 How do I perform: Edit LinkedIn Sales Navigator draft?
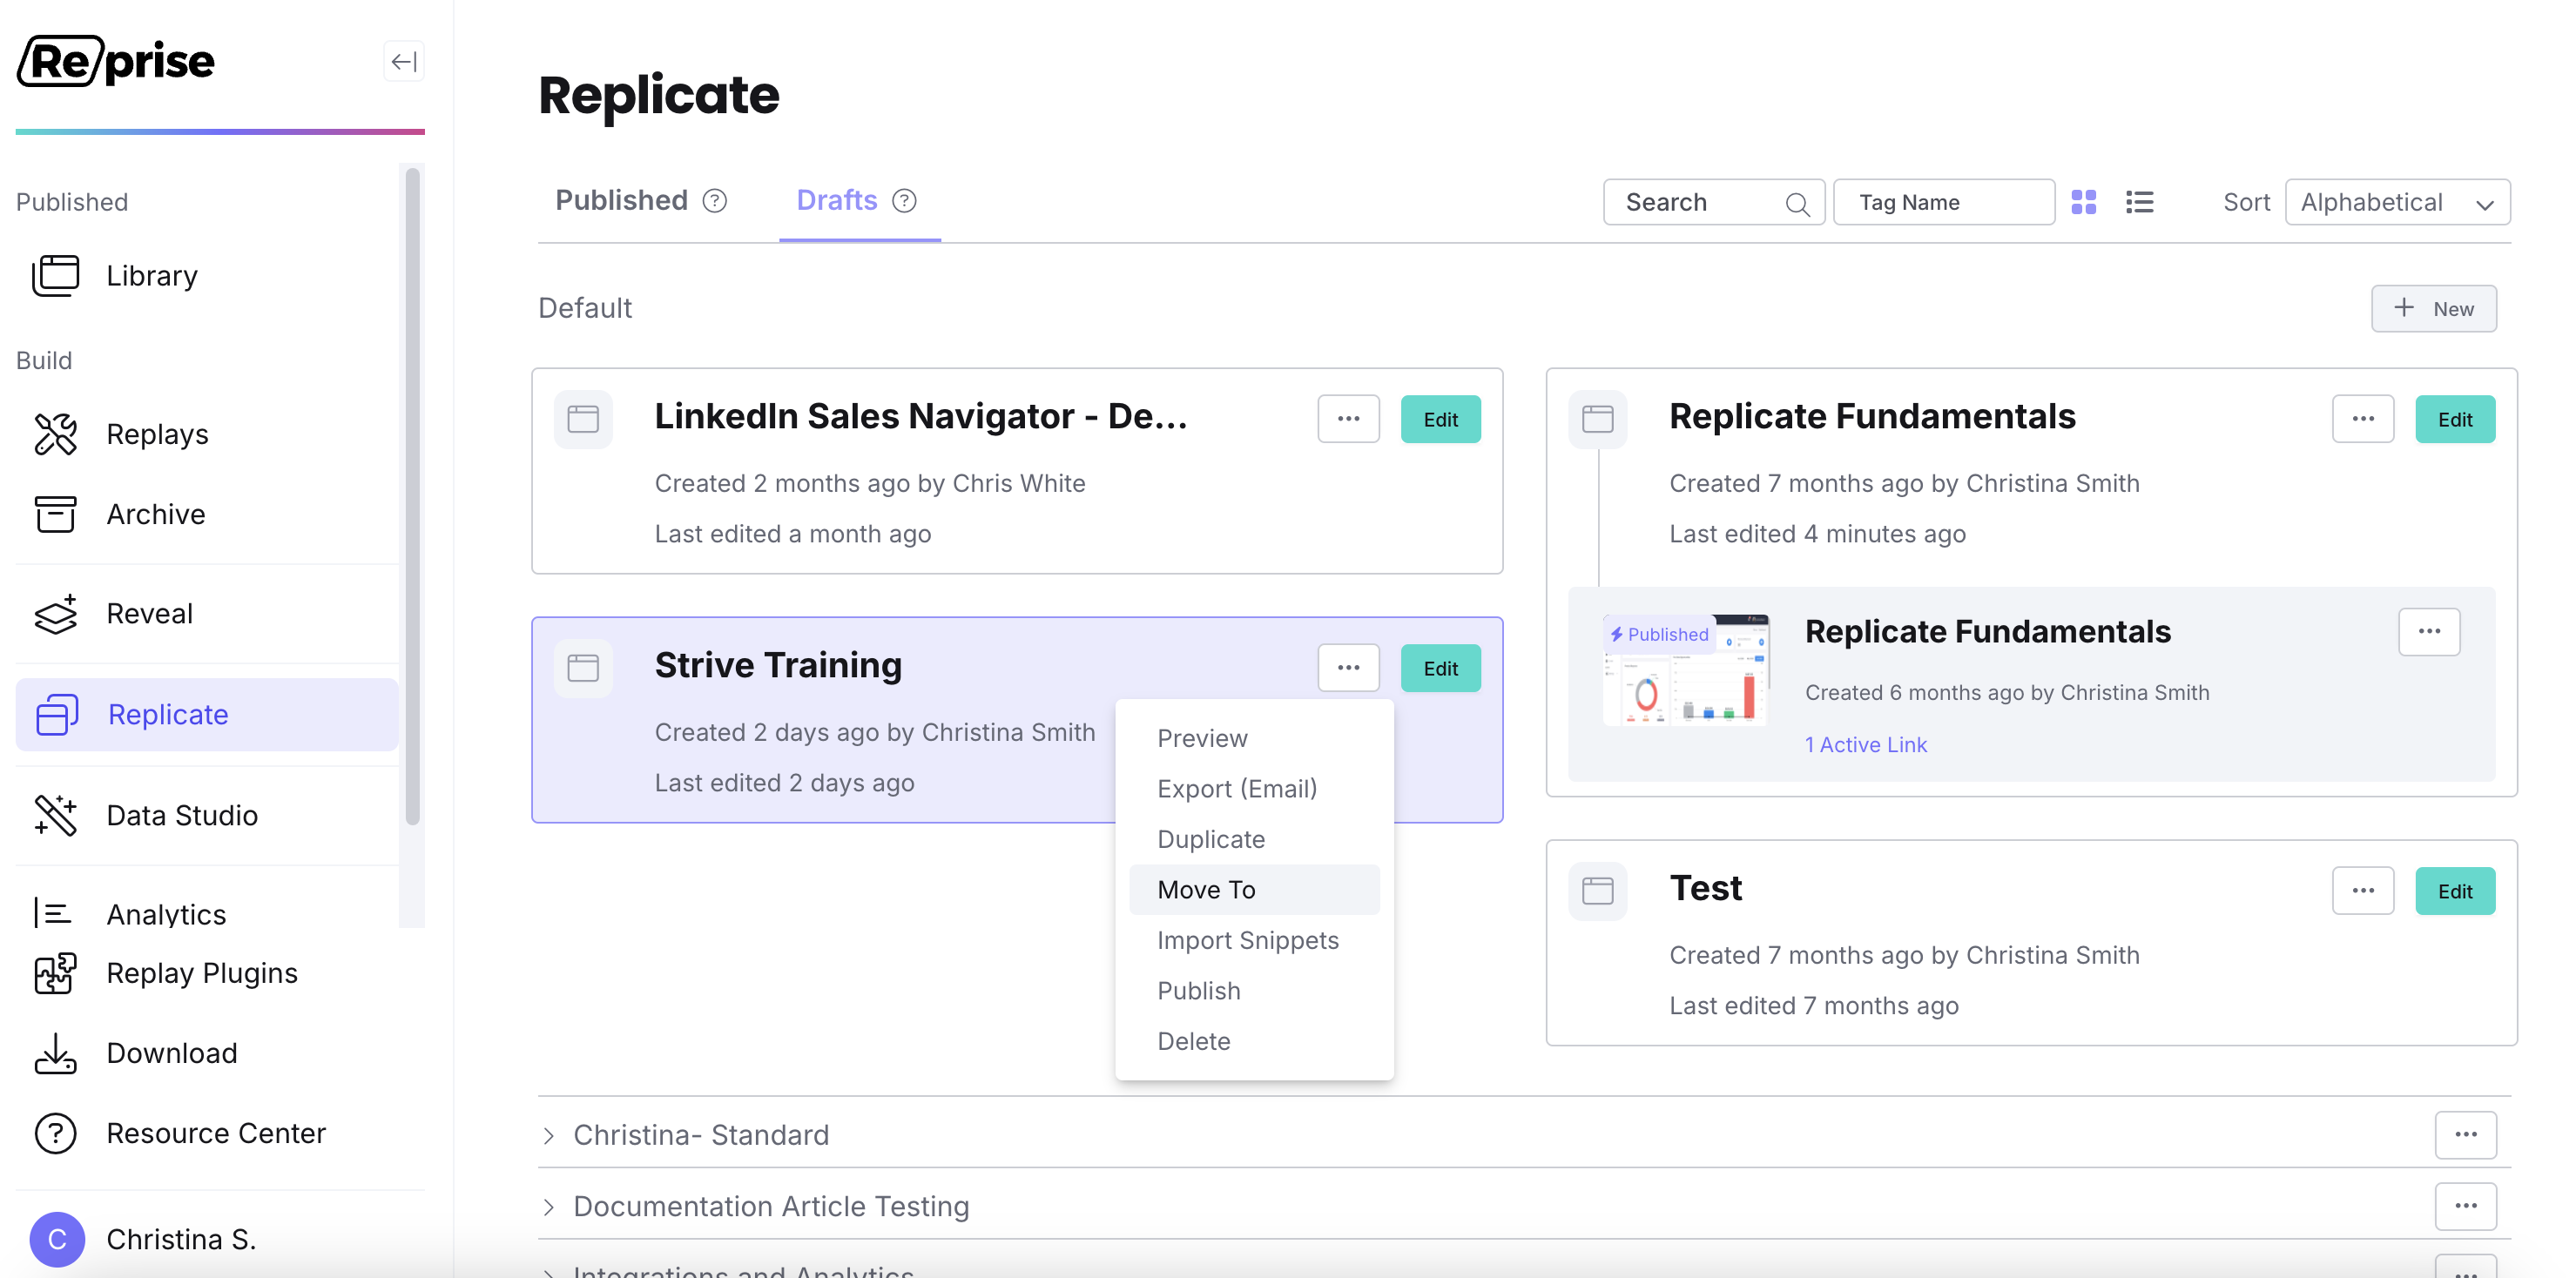point(1440,419)
